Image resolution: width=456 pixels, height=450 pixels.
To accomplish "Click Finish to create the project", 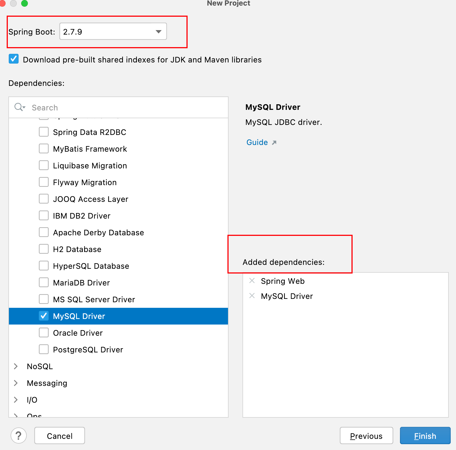I will (x=425, y=436).
